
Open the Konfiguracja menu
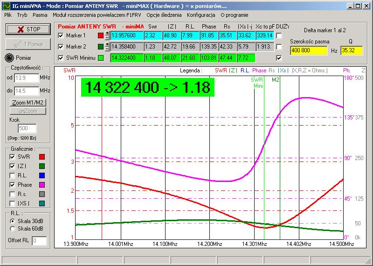pyautogui.click(x=200, y=15)
